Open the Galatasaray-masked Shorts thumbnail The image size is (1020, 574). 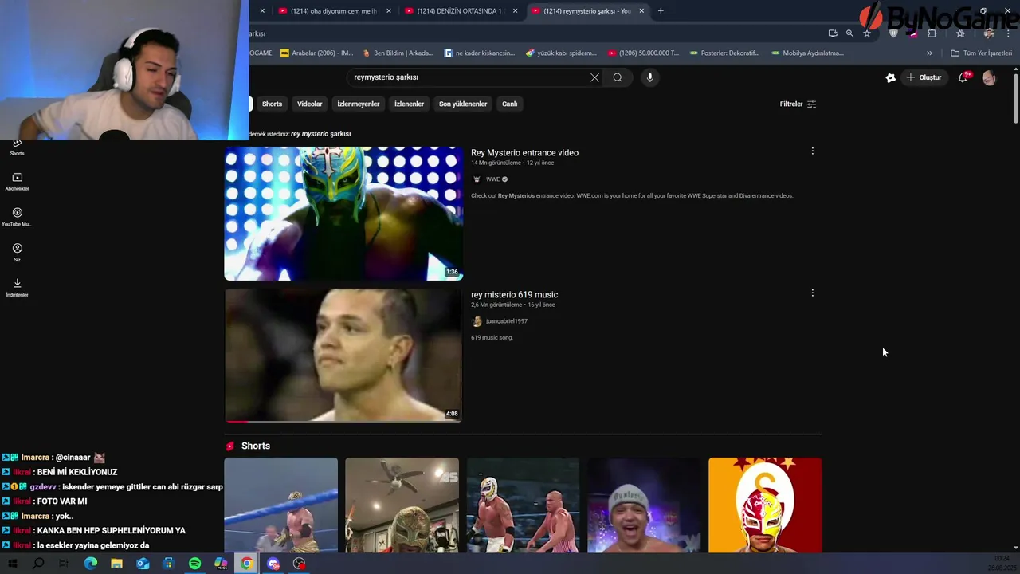point(765,505)
